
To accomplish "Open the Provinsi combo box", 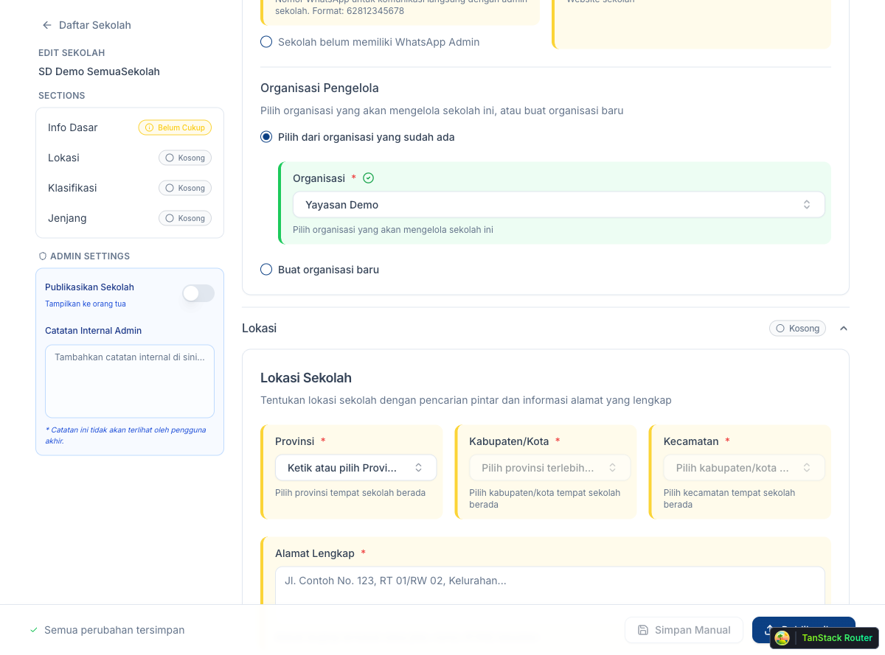I will (355, 468).
